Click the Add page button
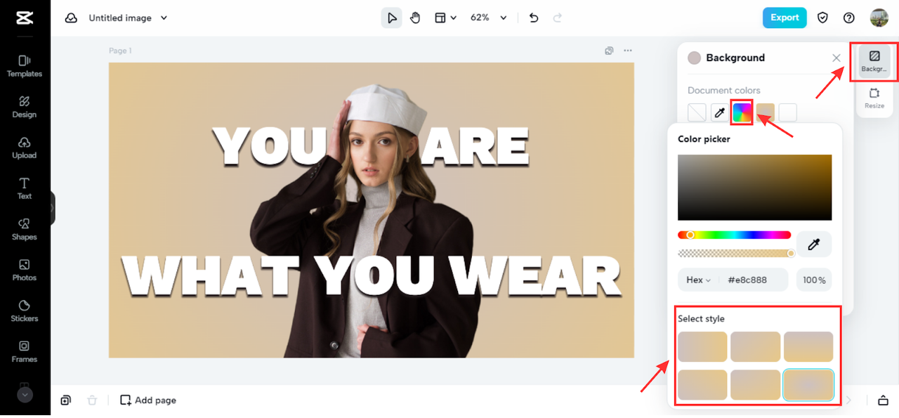The height and width of the screenshot is (418, 899). [x=148, y=400]
